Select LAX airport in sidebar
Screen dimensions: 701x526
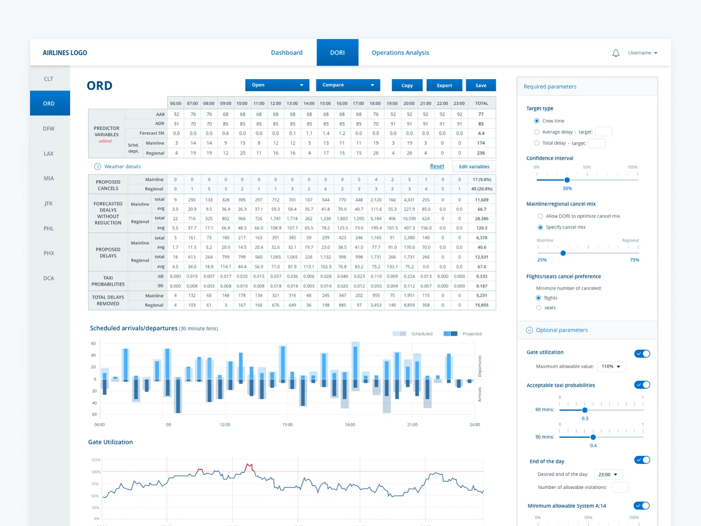click(x=49, y=154)
